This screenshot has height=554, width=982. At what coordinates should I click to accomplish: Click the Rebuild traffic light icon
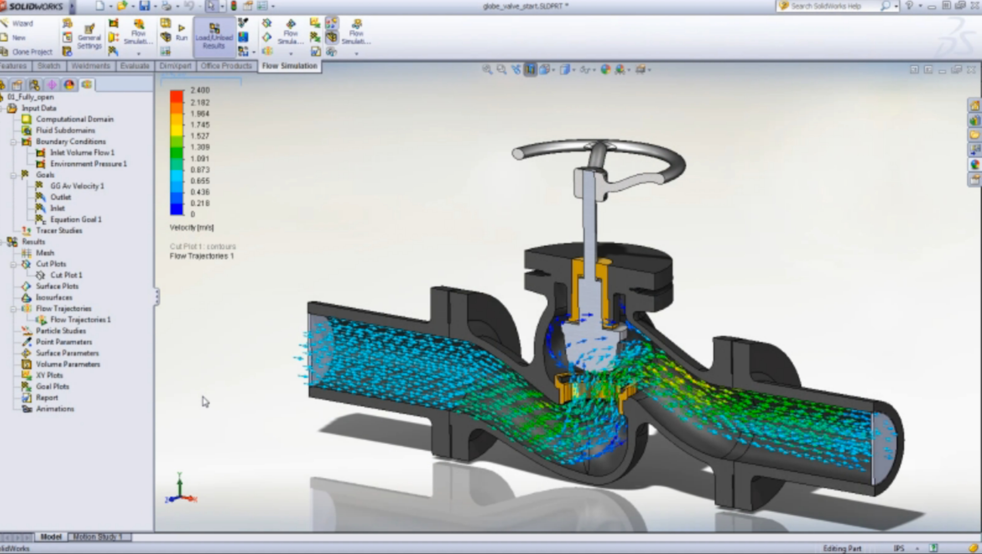[x=234, y=6]
